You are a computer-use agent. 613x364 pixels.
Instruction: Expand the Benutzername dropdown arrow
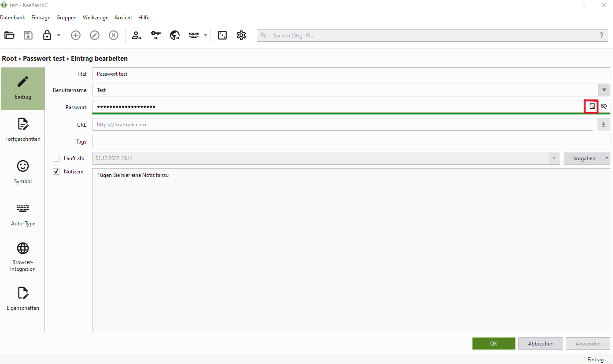[604, 90]
